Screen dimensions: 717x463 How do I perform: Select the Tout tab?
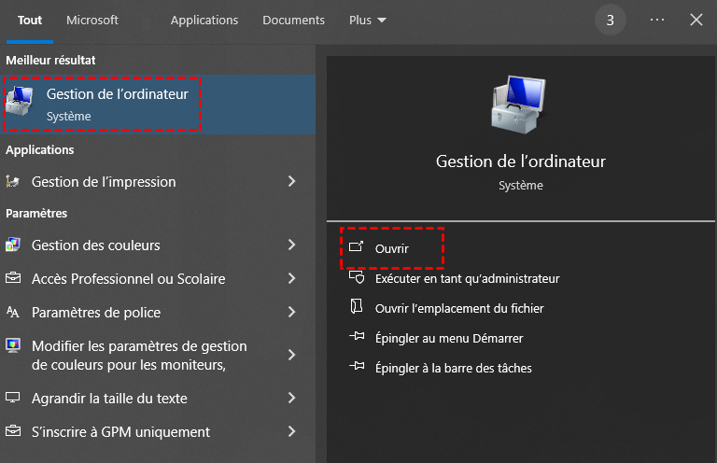click(x=30, y=21)
